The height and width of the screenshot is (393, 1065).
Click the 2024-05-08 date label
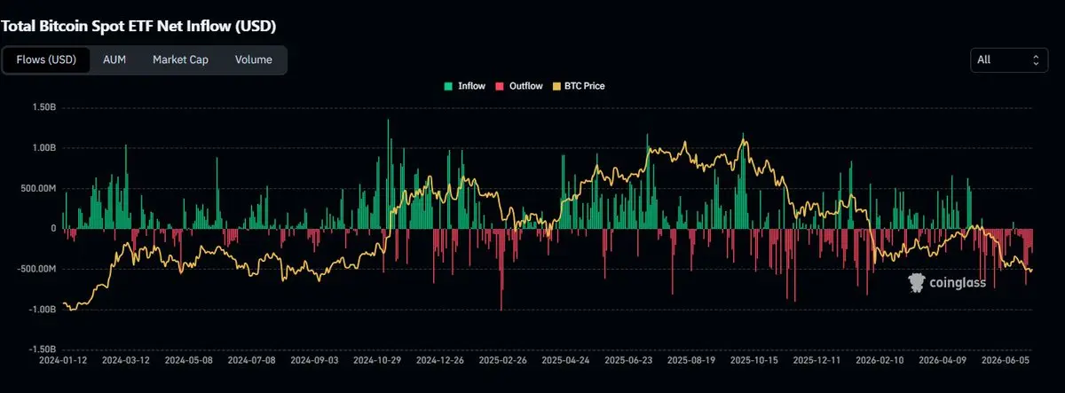tap(189, 362)
